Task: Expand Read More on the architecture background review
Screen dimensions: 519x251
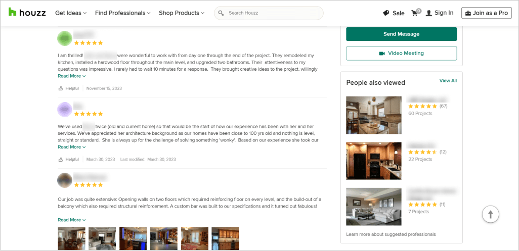Action: (71, 147)
